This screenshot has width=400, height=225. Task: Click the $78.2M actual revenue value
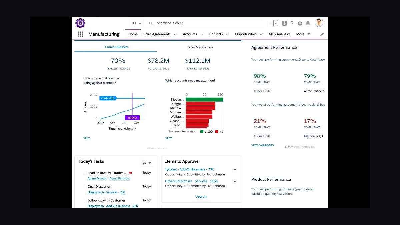[158, 61]
